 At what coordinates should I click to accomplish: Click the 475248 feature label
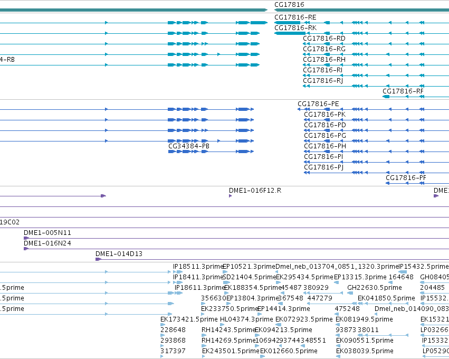point(347,309)
